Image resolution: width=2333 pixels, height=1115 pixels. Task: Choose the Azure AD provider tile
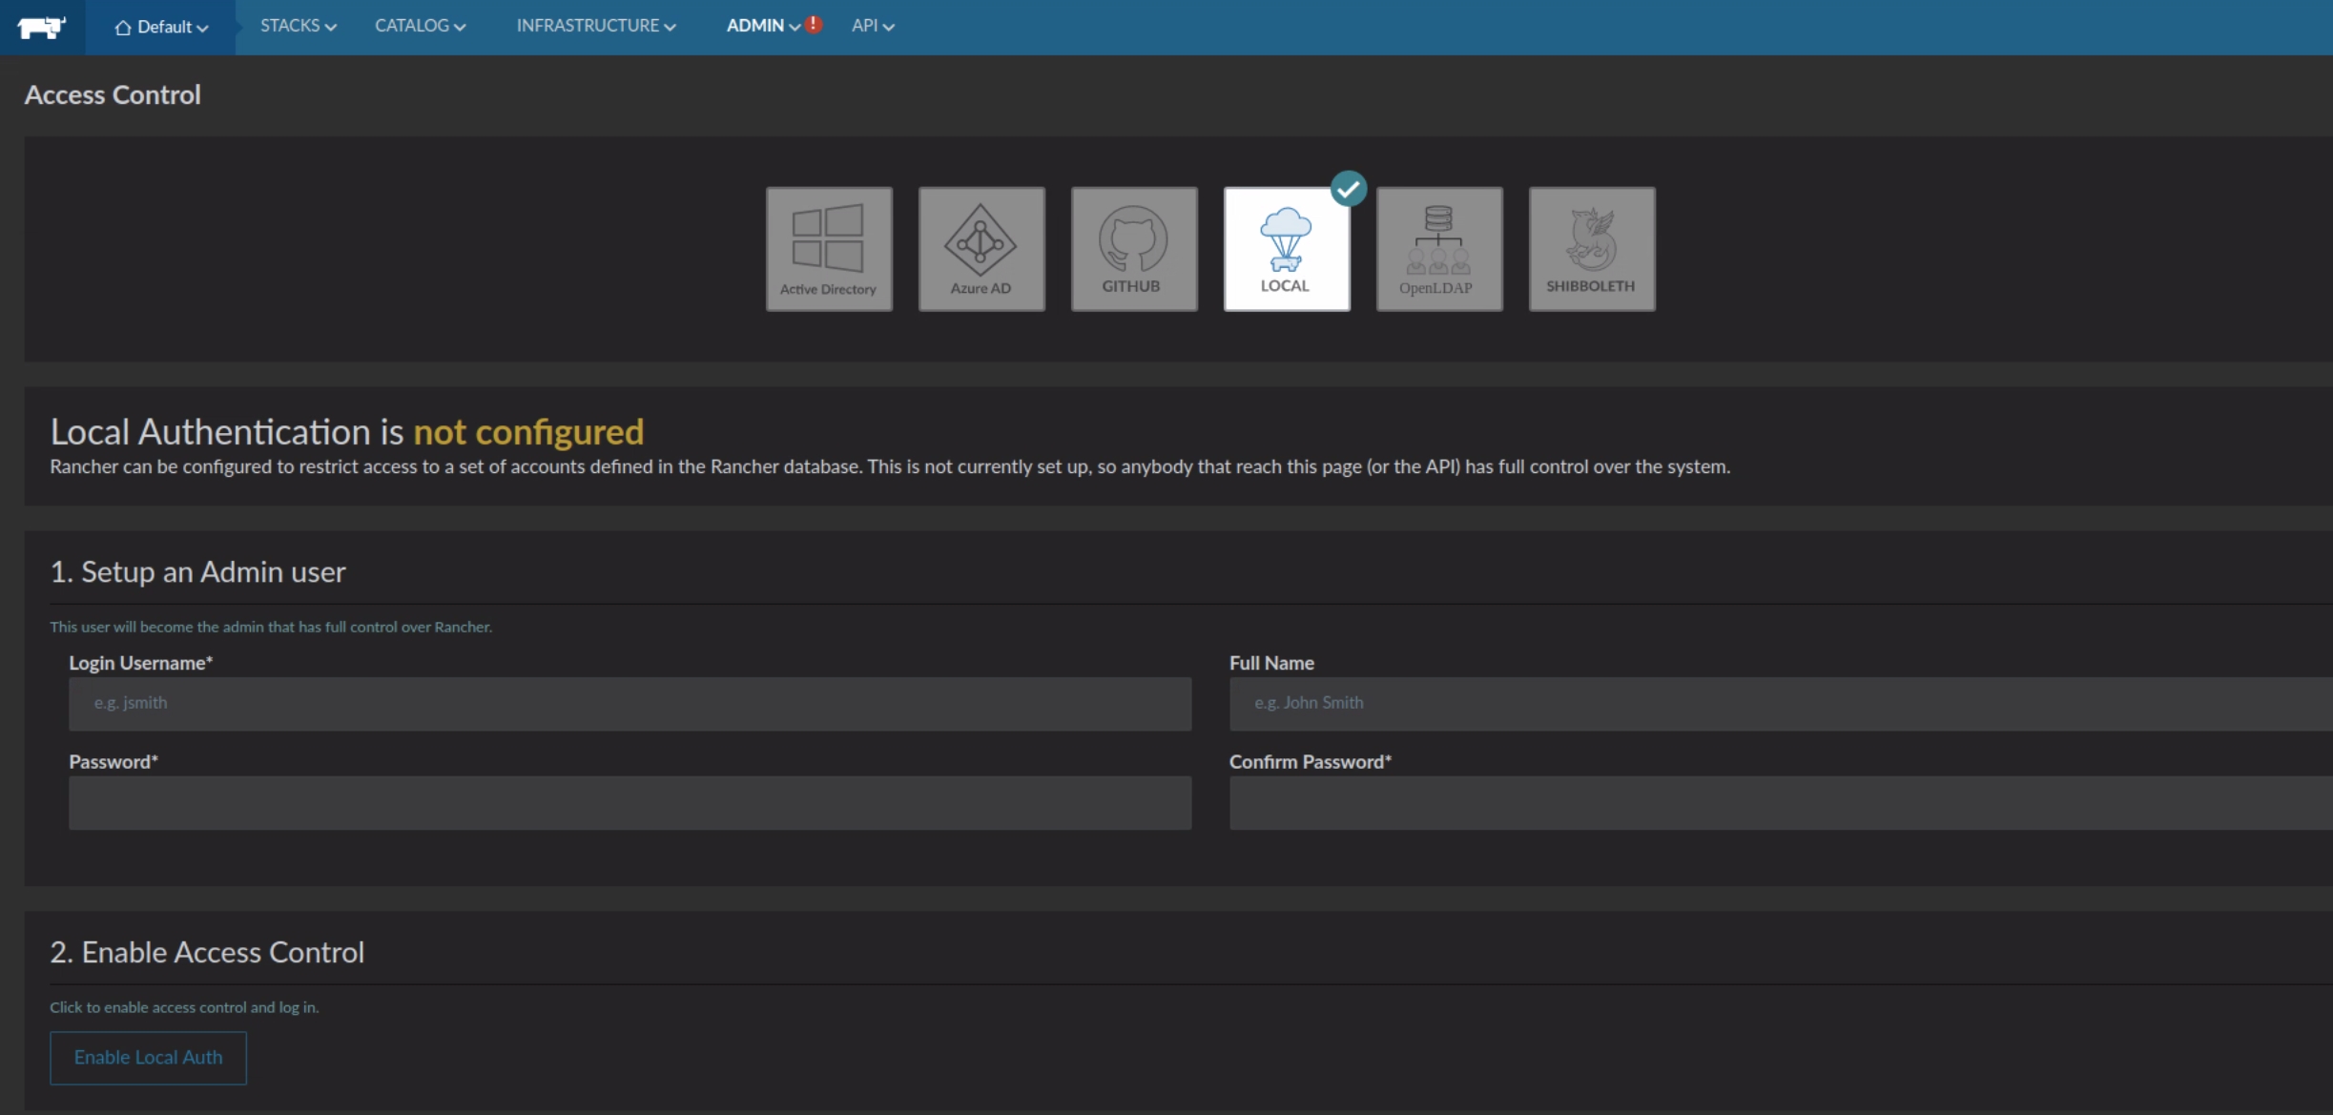pyautogui.click(x=981, y=249)
